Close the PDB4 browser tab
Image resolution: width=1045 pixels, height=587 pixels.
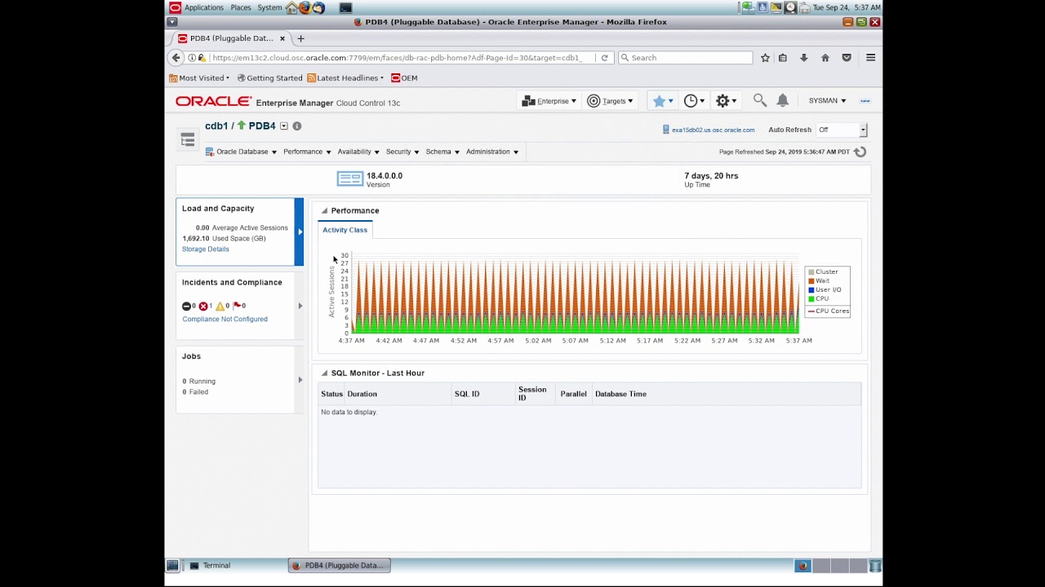coord(282,38)
